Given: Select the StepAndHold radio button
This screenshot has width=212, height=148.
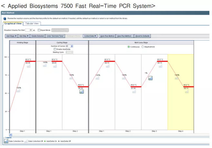Looking at the screenshot, I should [143, 47].
